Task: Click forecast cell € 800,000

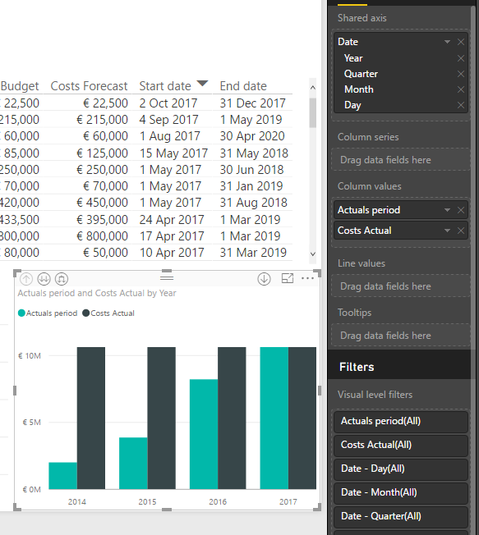Action: pos(102,236)
